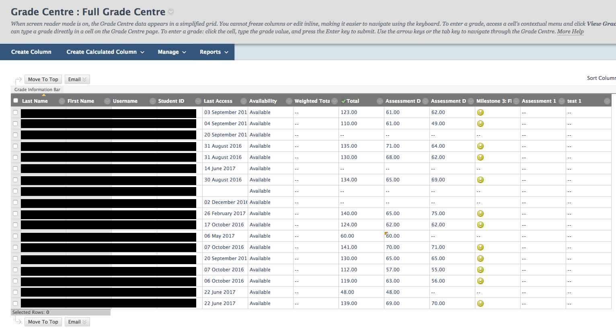Open needs-grading icon in row totaling 112.00
Image resolution: width=616 pixels, height=336 pixels.
click(480, 270)
